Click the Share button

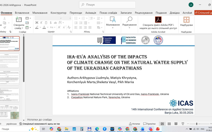pos(203,13)
